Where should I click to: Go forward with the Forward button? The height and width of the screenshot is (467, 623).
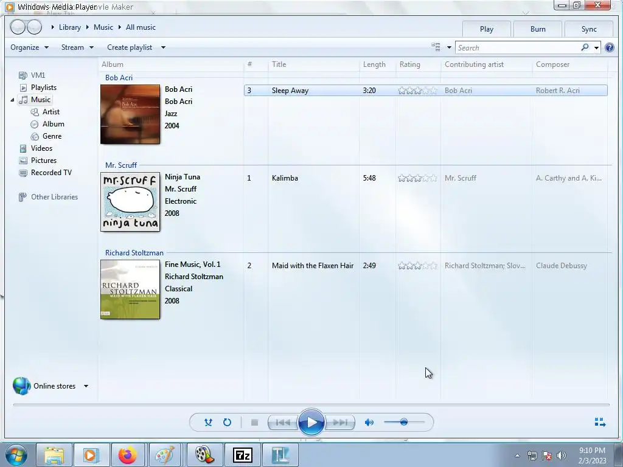click(x=35, y=27)
